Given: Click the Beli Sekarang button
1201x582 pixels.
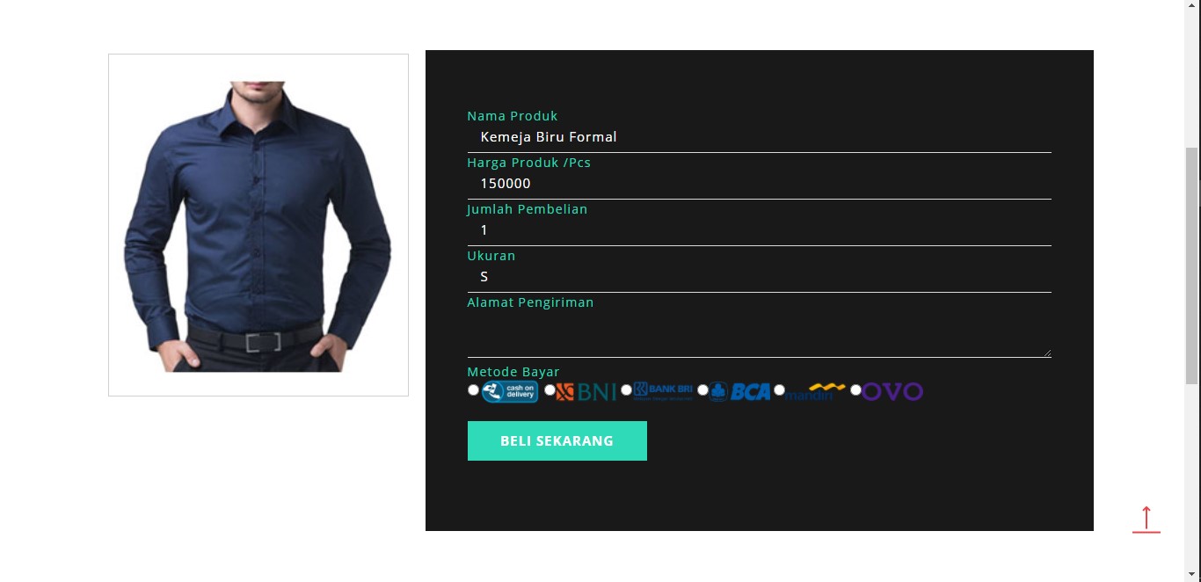Looking at the screenshot, I should click(557, 440).
